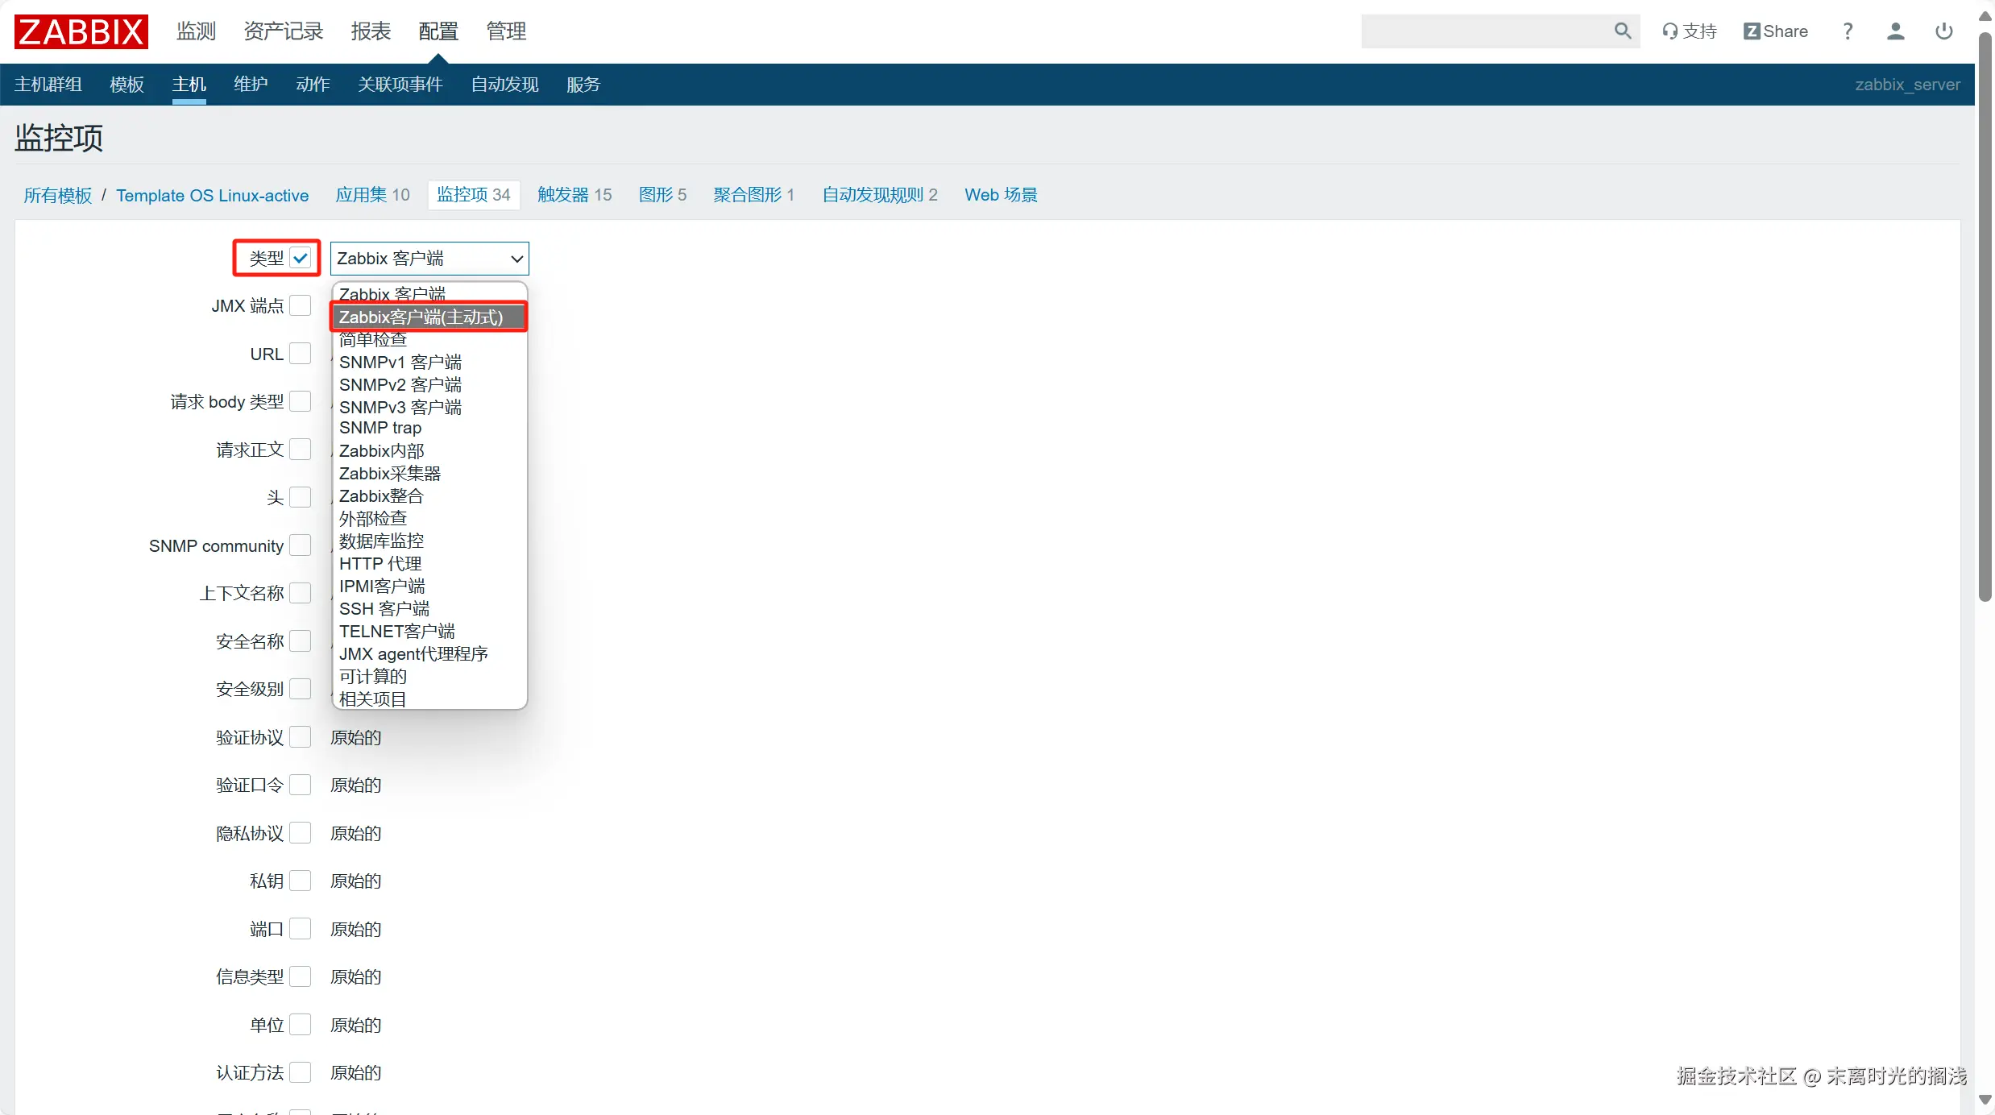Open the user profile icon
Screen dimensions: 1995x1115
pos(1895,31)
